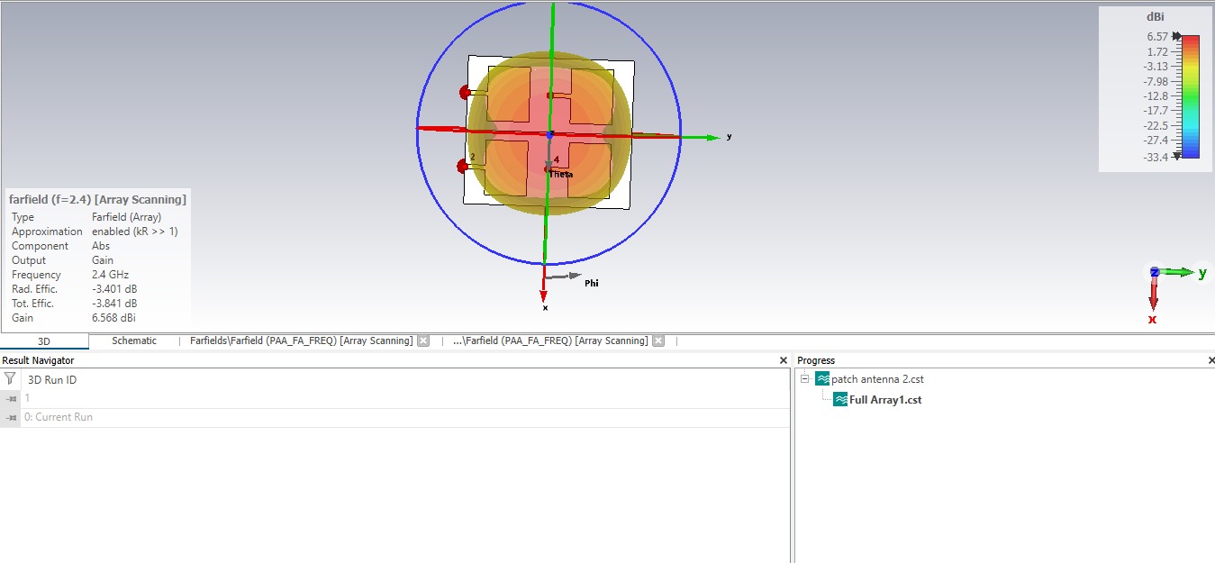
Task: Click the z-axis dot on orientation gizmo
Action: click(1154, 271)
